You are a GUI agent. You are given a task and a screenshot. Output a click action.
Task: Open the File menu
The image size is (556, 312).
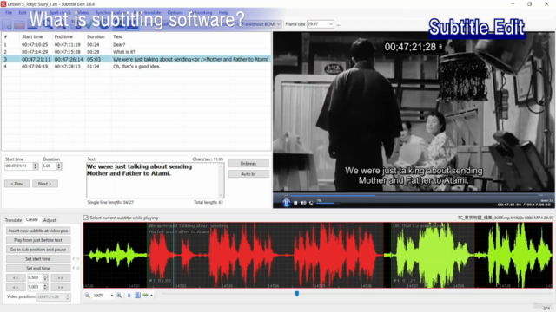(x=9, y=12)
